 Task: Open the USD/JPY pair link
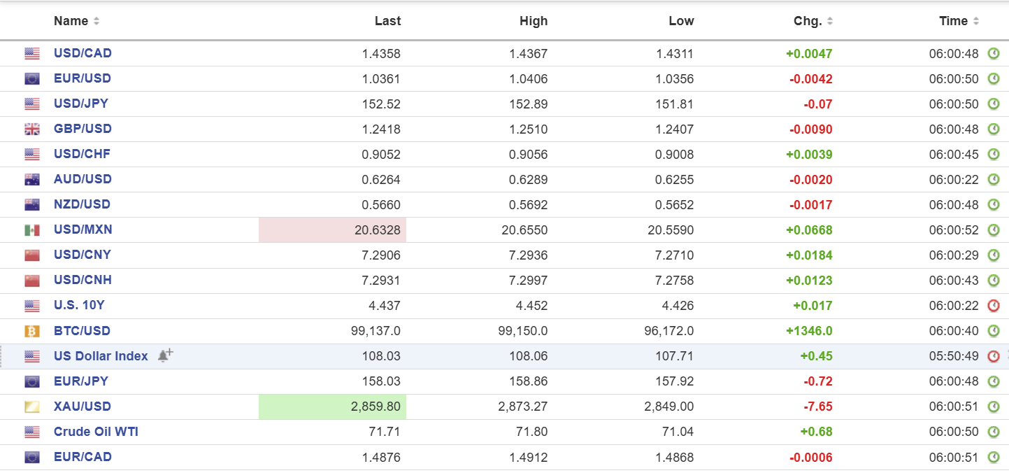pos(81,104)
